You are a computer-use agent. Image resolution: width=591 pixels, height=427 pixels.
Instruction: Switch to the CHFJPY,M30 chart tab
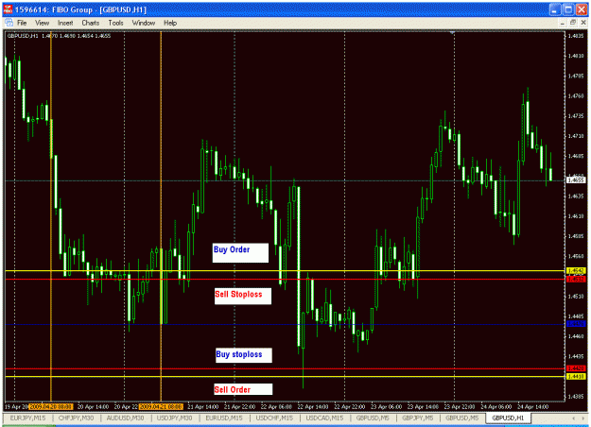click(77, 418)
